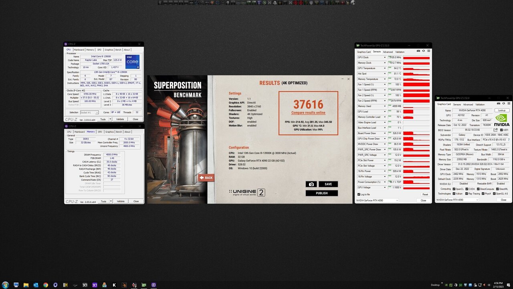The image size is (513, 289).
Task: Click the BIOS share/export icon in GPU-Z
Action: pyautogui.click(x=496, y=130)
